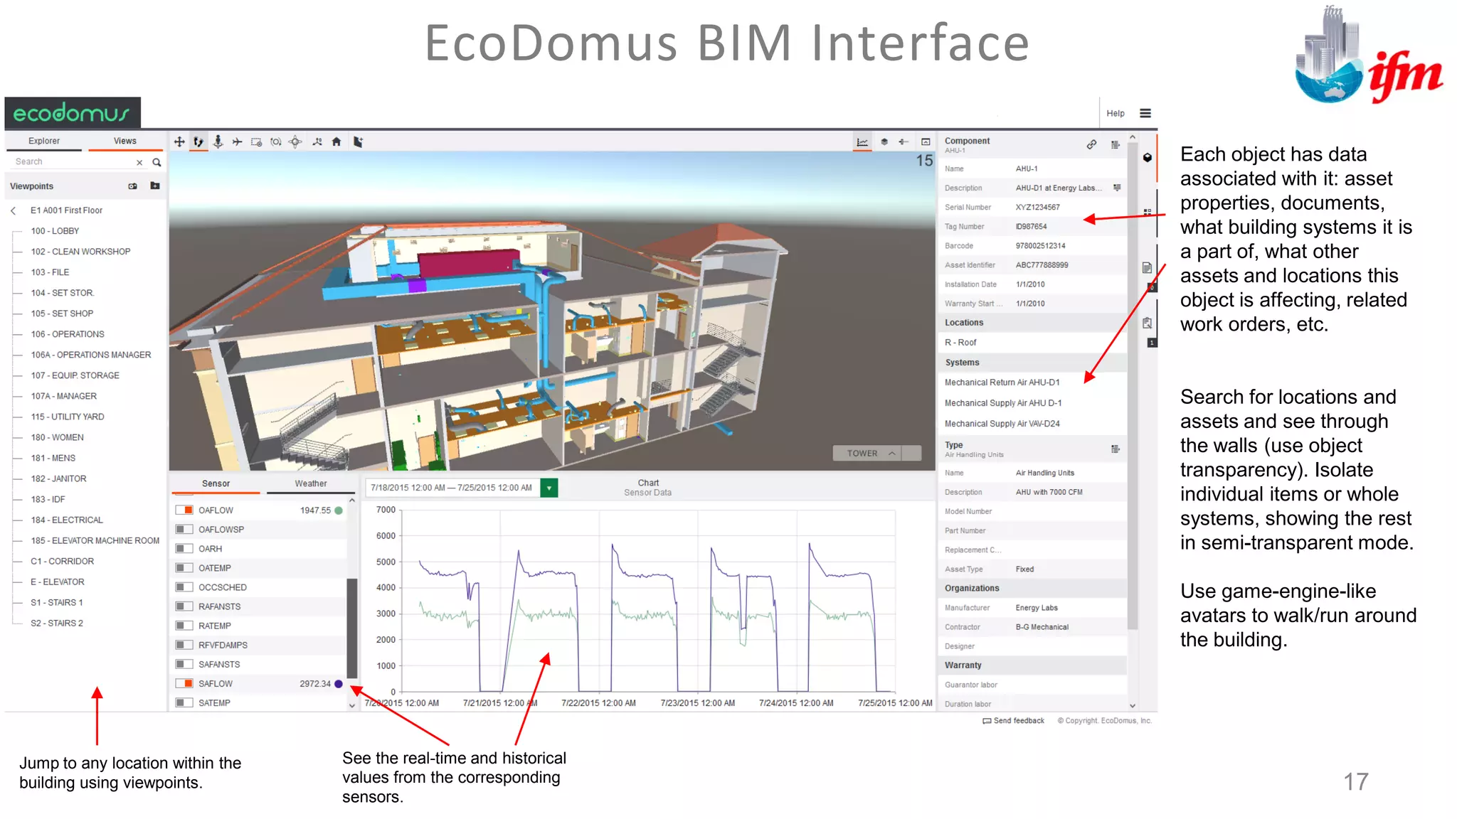Toggle the chart panel icon in the viewer toolbar
The width and height of the screenshot is (1457, 819).
click(862, 142)
